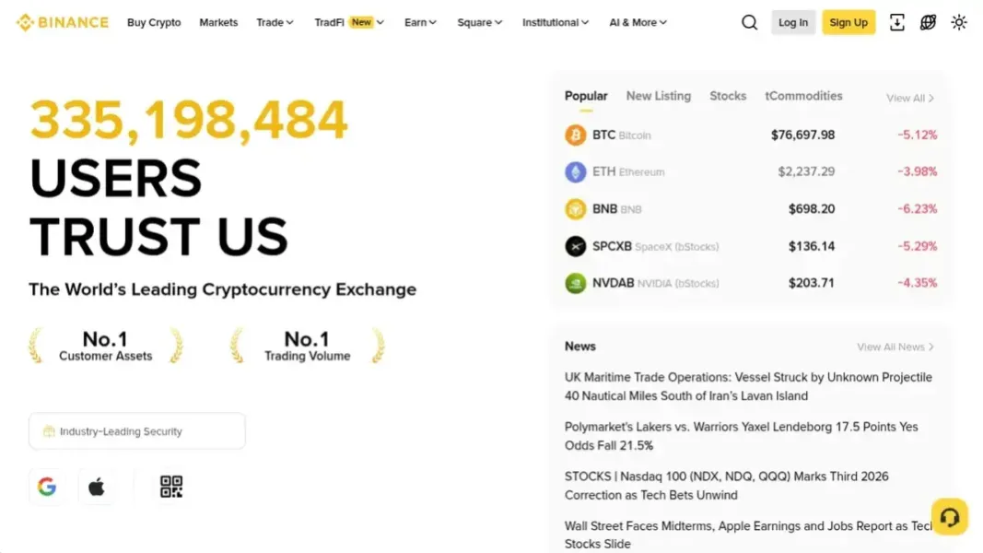Screen dimensions: 983x553
Task: Expand the Trade menu
Action: click(x=275, y=22)
